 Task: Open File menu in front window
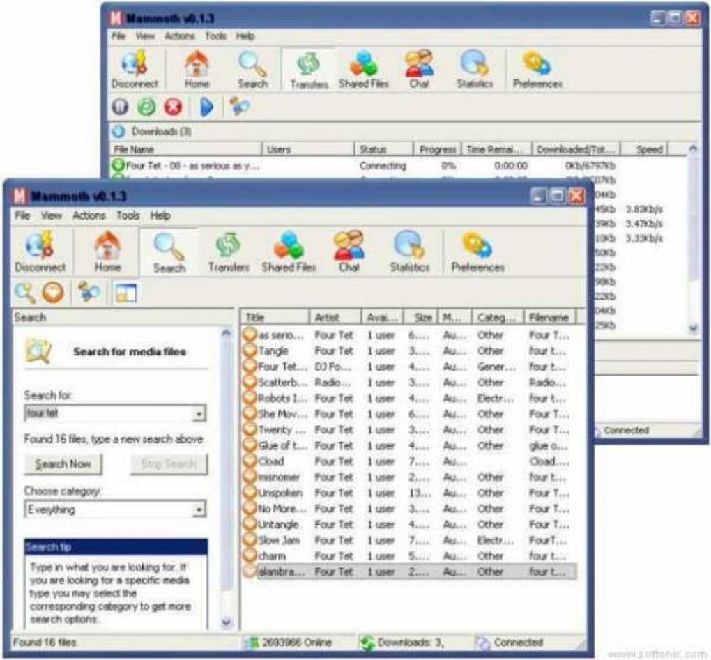(x=23, y=215)
